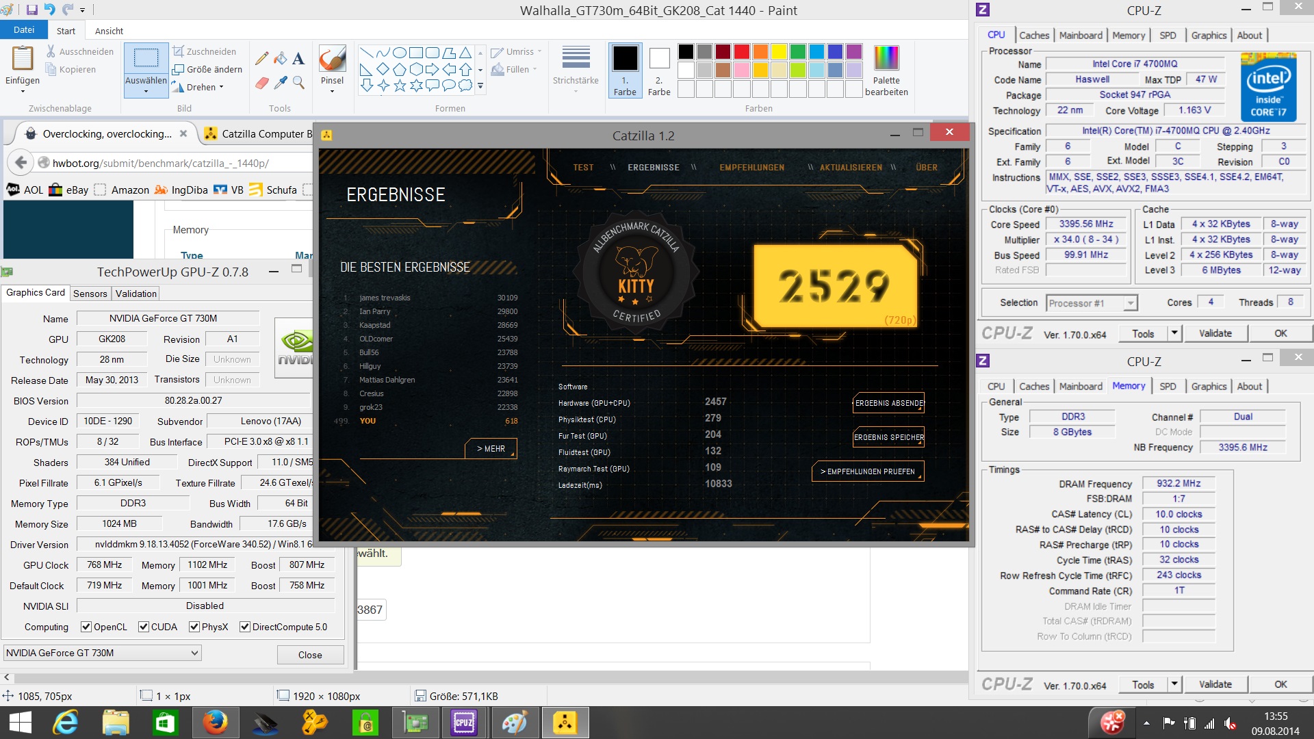This screenshot has height=739, width=1314.
Task: Toggle the PhysX checkbox in GPU-Z
Action: pyautogui.click(x=194, y=627)
